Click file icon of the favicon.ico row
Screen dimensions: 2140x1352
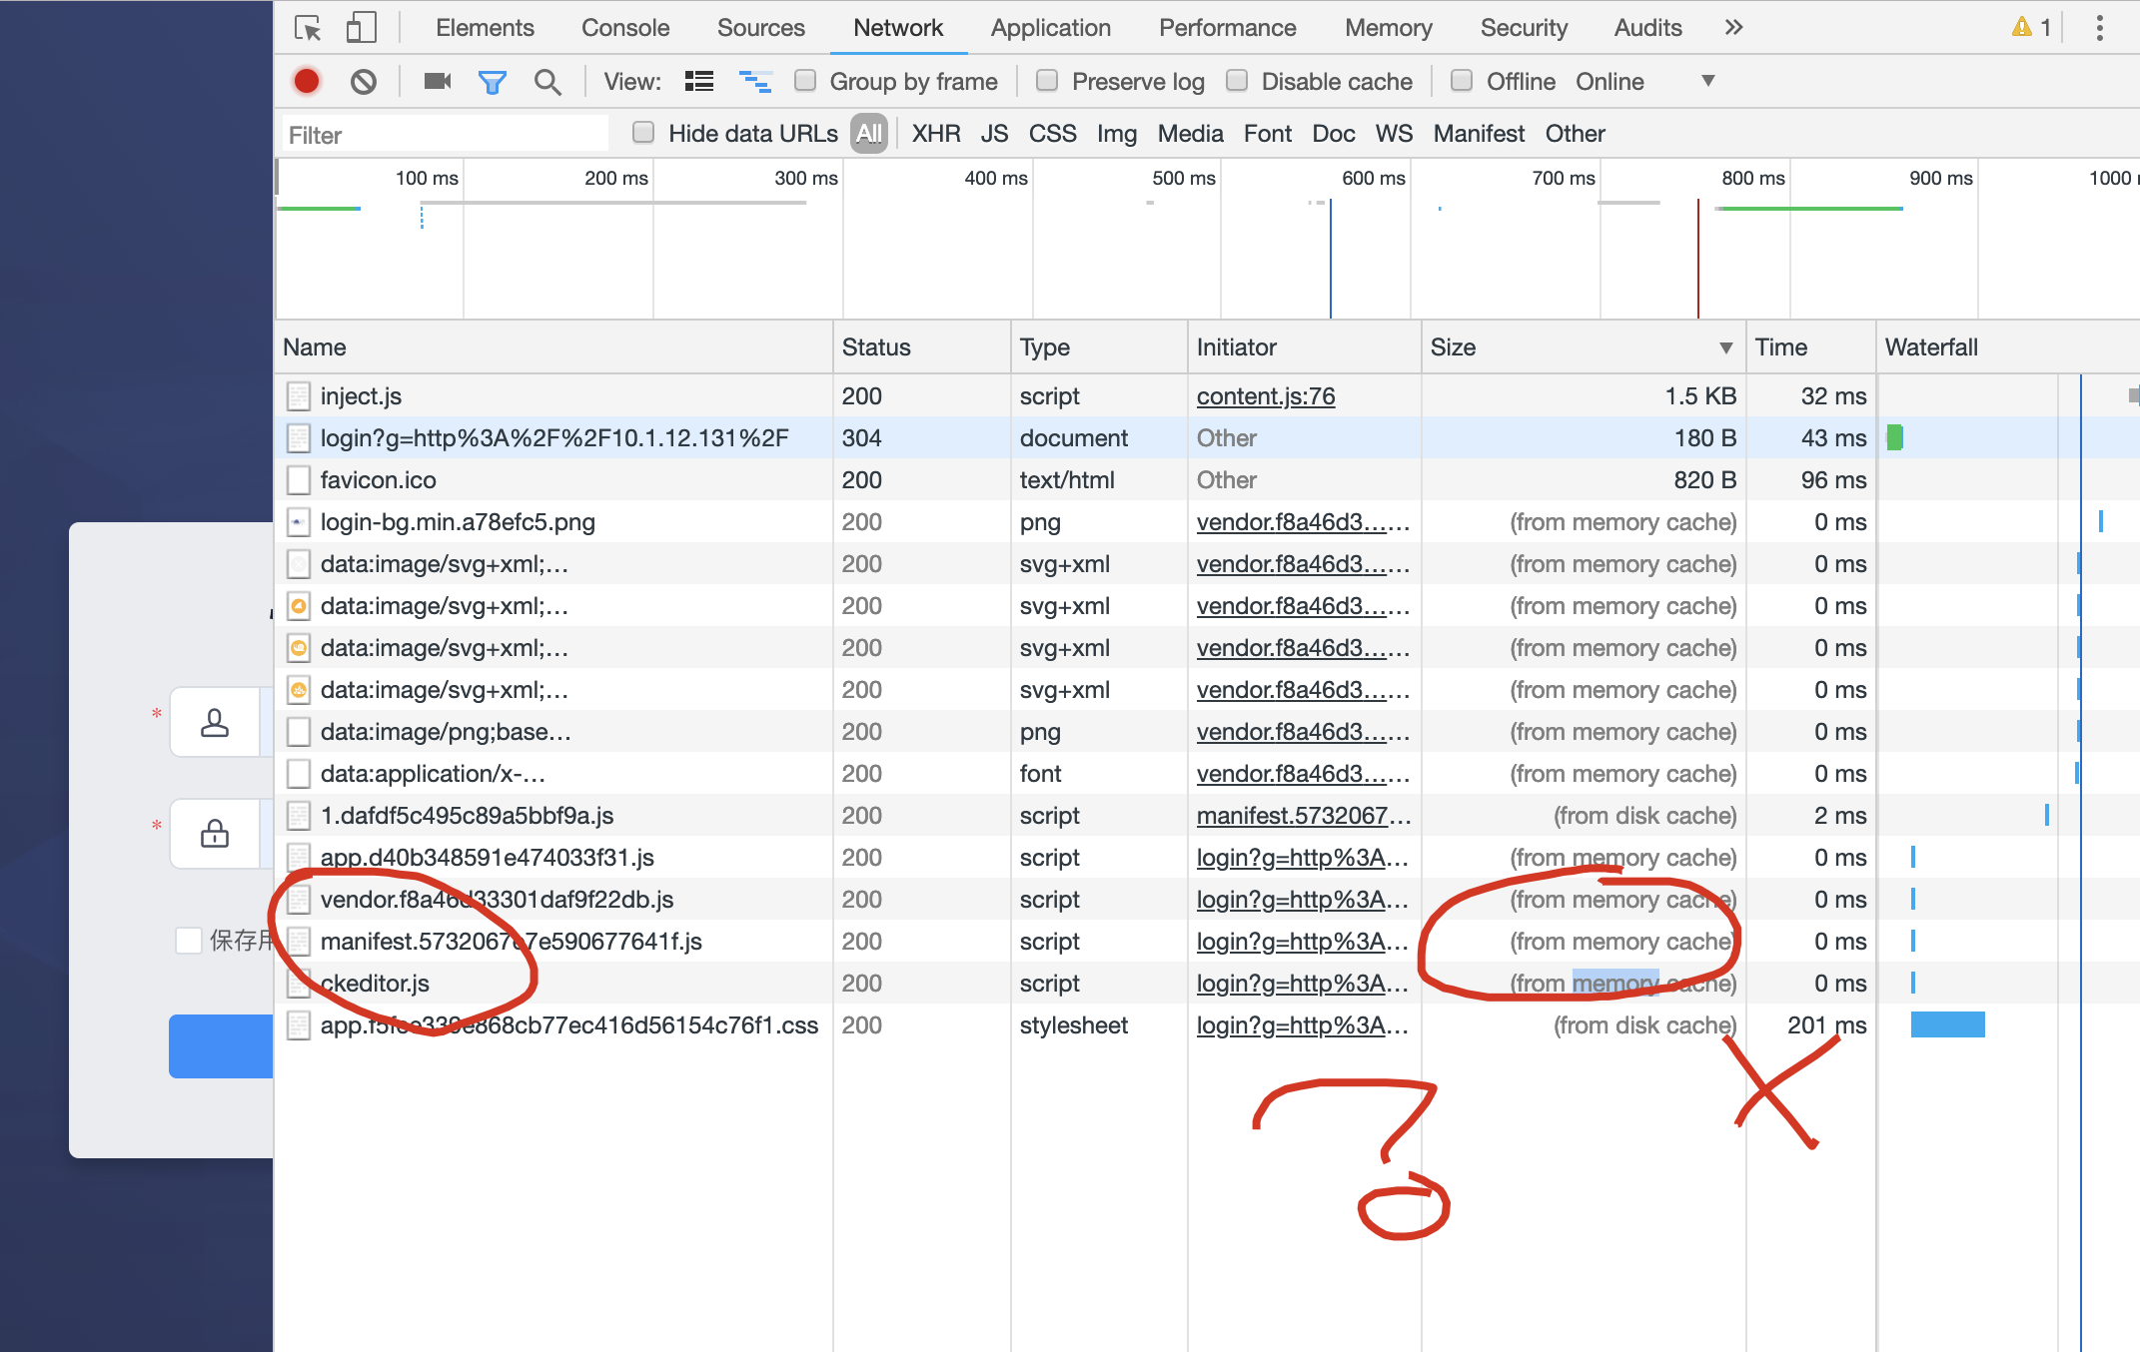(x=298, y=480)
